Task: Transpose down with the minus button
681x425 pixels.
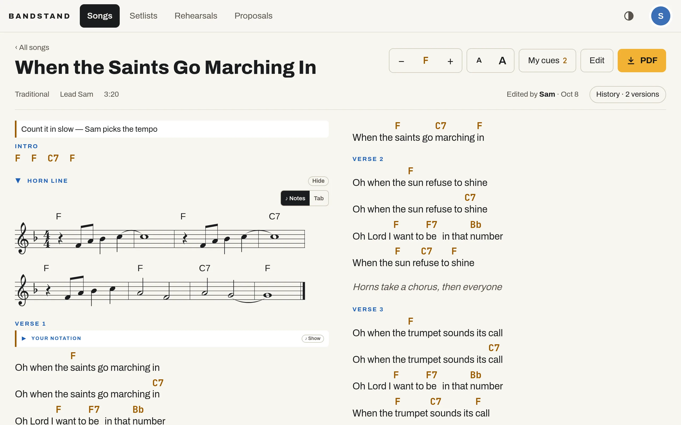Action: pos(401,61)
